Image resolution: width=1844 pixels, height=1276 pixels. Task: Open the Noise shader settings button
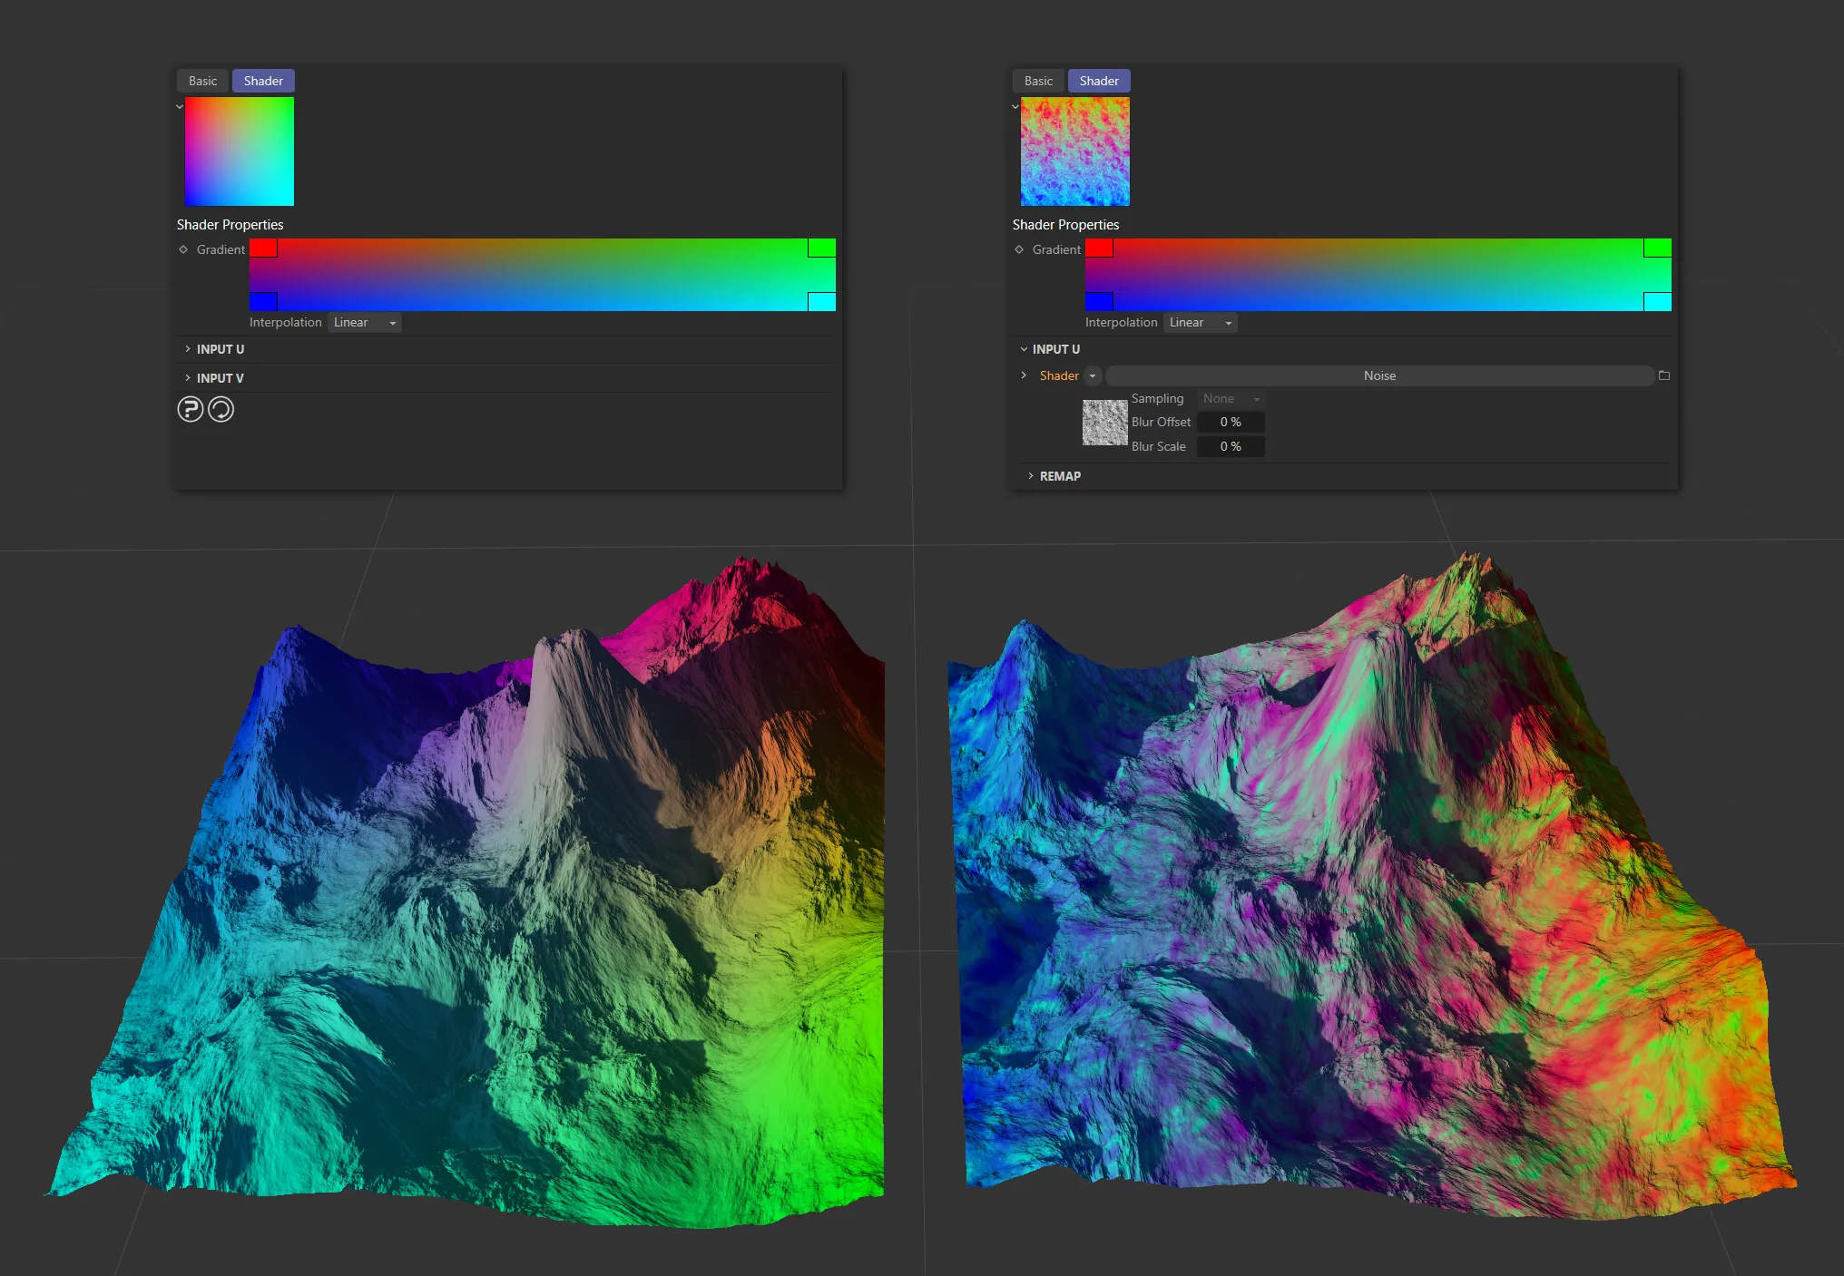(x=1380, y=375)
